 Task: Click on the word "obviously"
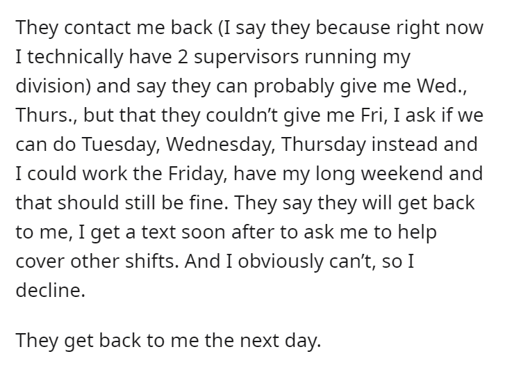(281, 261)
